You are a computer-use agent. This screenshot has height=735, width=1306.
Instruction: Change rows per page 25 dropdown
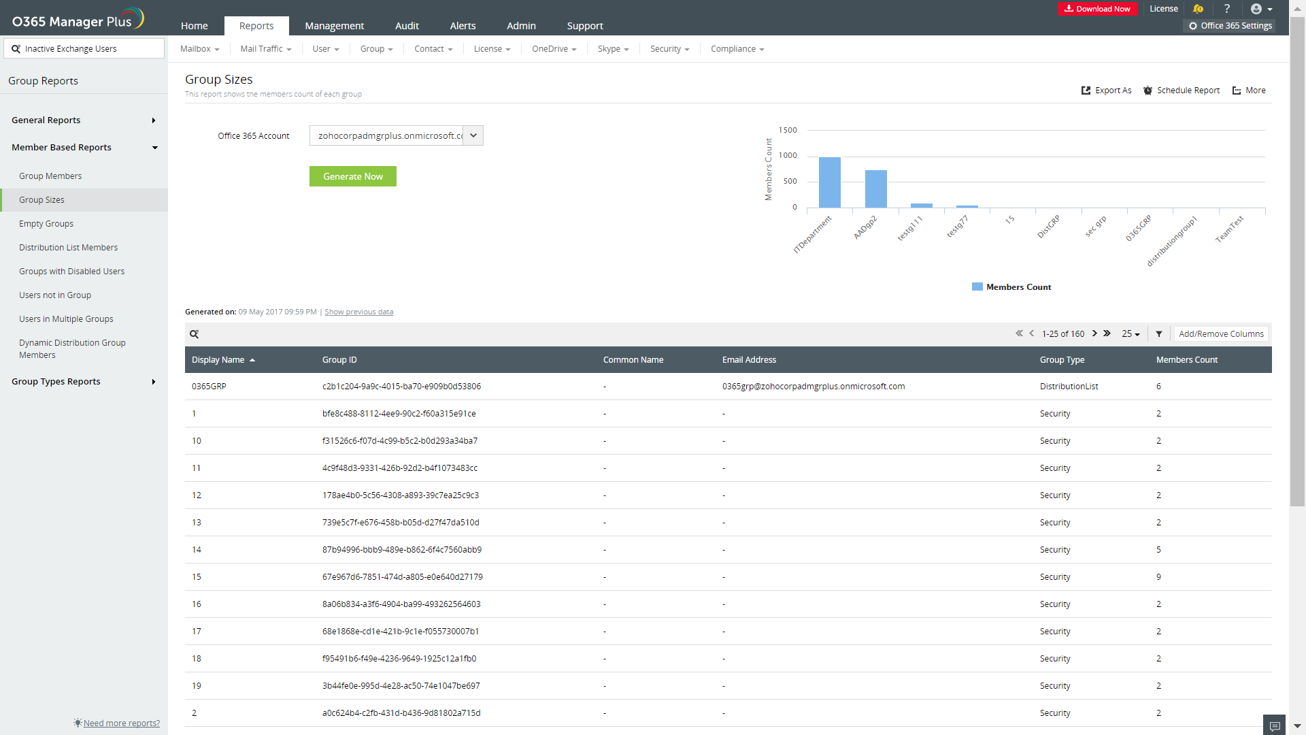1131,334
